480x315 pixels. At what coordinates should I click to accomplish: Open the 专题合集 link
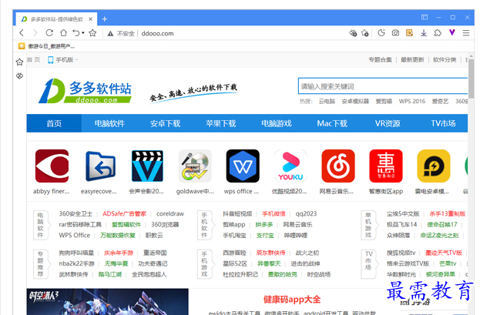[x=380, y=60]
